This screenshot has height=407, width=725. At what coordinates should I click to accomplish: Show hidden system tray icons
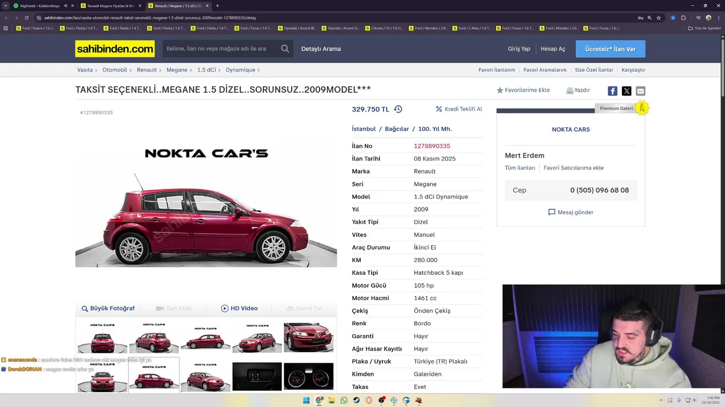click(x=660, y=400)
